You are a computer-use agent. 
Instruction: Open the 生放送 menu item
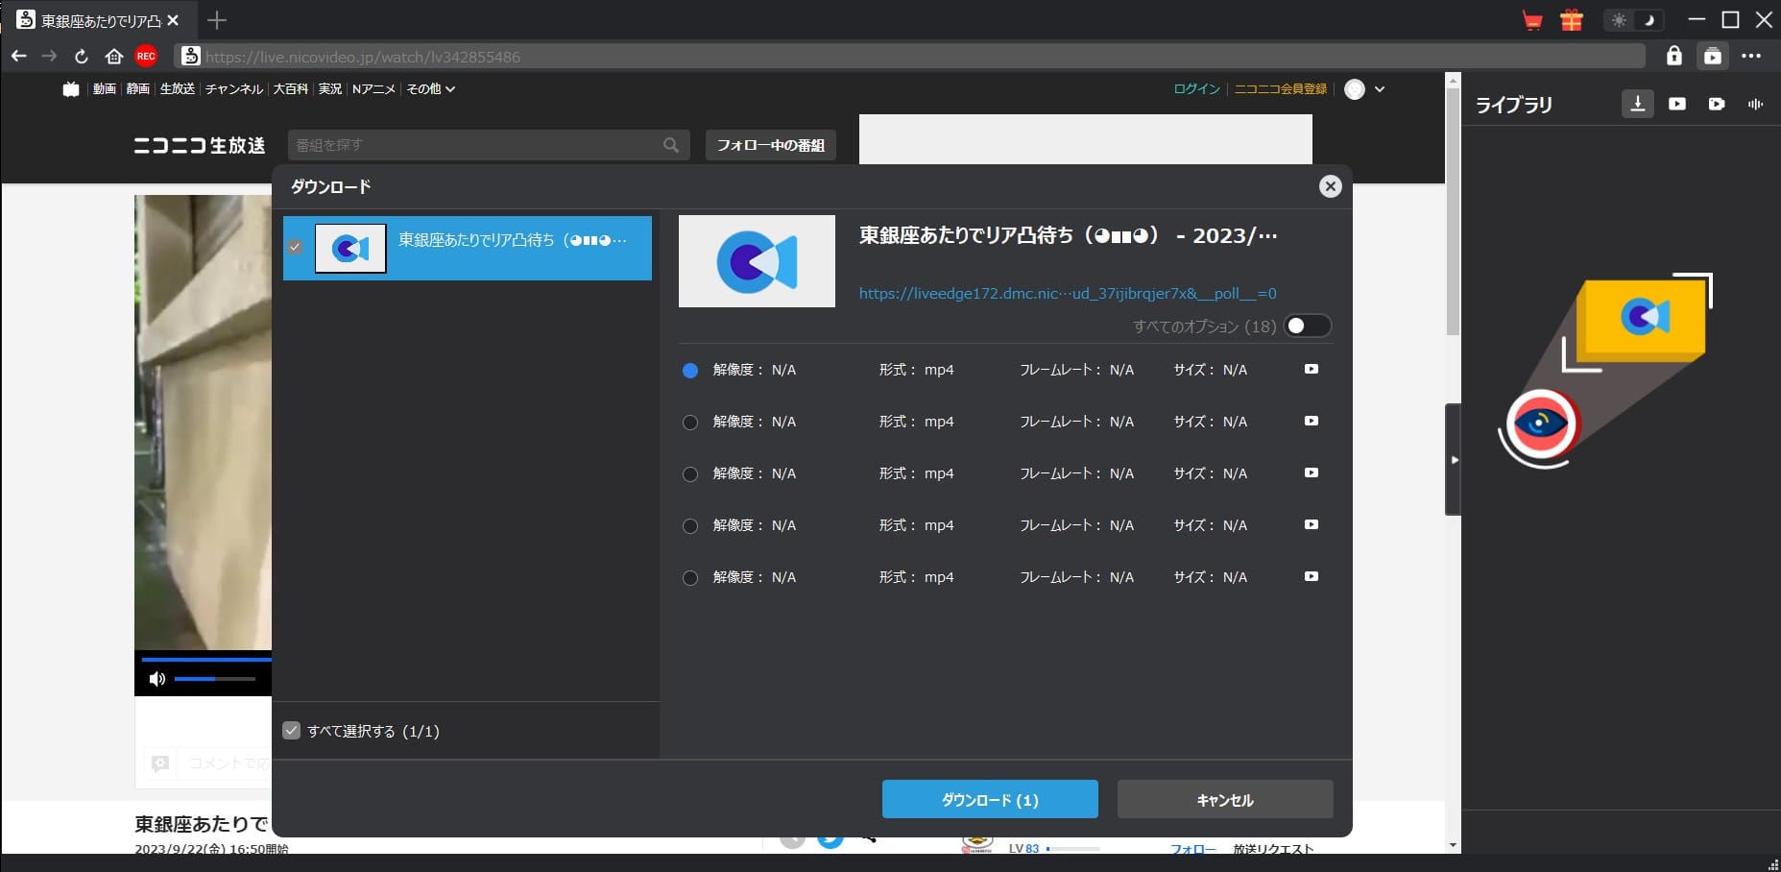[x=178, y=89]
